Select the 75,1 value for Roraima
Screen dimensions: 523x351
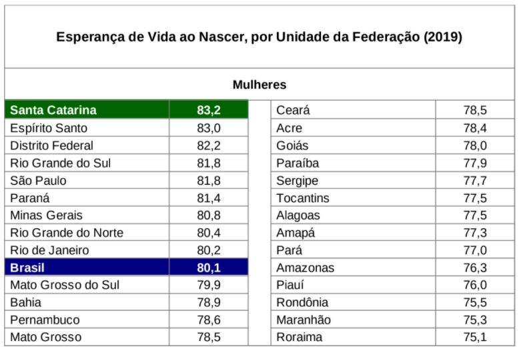click(x=475, y=337)
